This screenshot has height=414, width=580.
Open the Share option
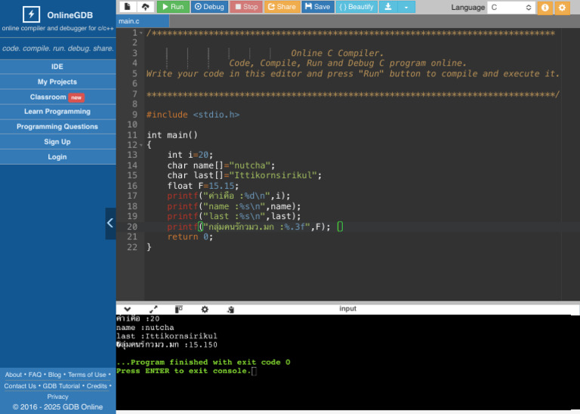(x=282, y=7)
